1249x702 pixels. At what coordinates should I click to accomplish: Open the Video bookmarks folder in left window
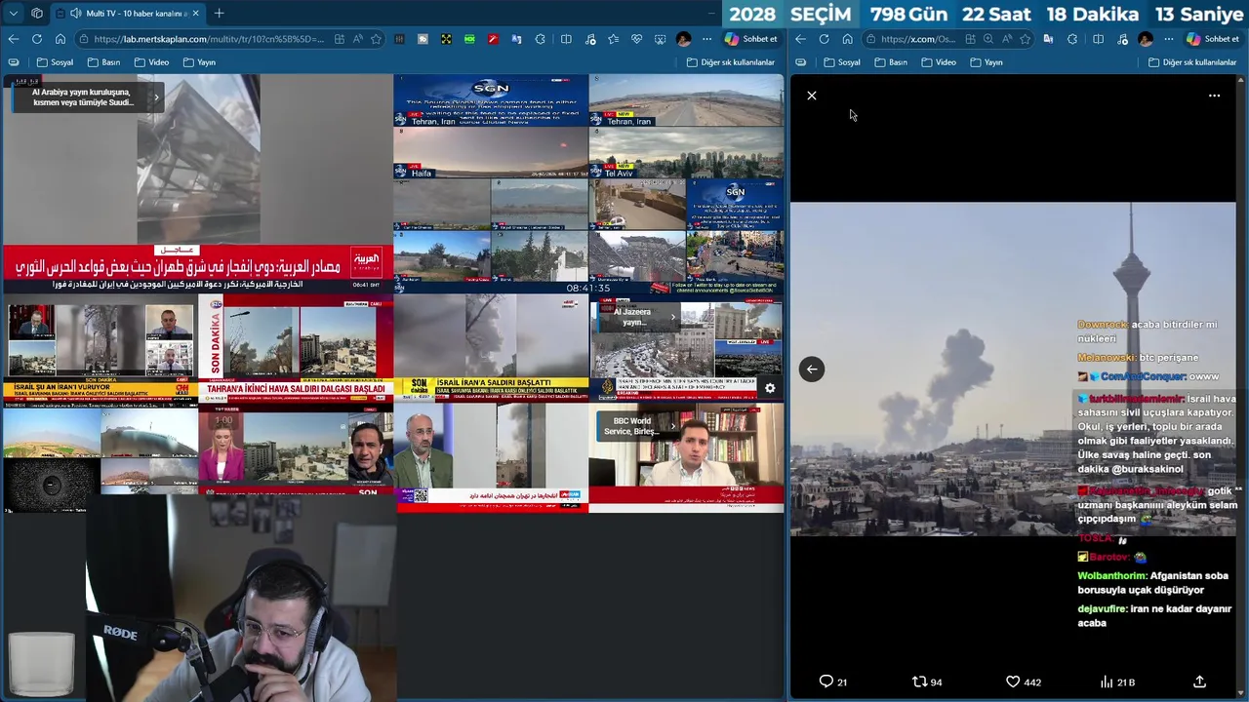[x=152, y=62]
